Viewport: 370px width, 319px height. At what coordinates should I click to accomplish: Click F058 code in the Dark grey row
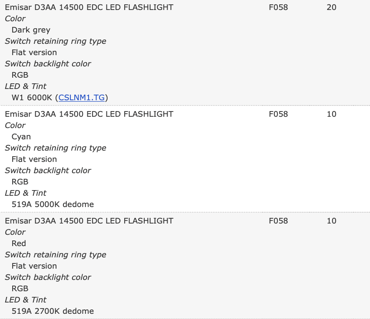point(278,7)
